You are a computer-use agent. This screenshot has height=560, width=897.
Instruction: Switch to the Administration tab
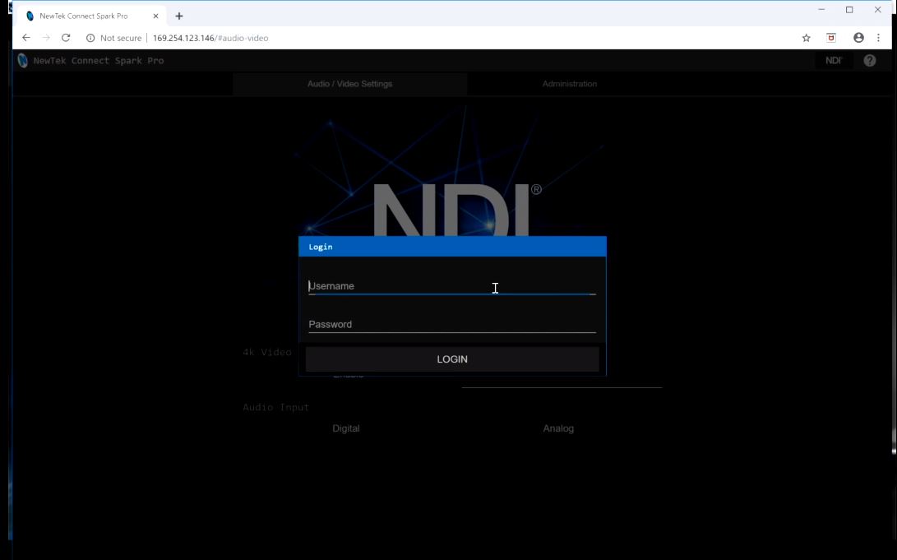pos(569,84)
